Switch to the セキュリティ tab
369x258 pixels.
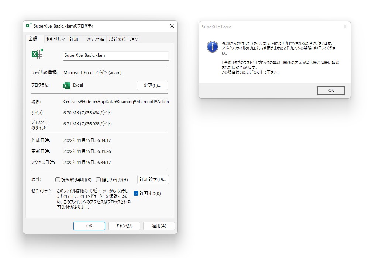pyautogui.click(x=55, y=39)
